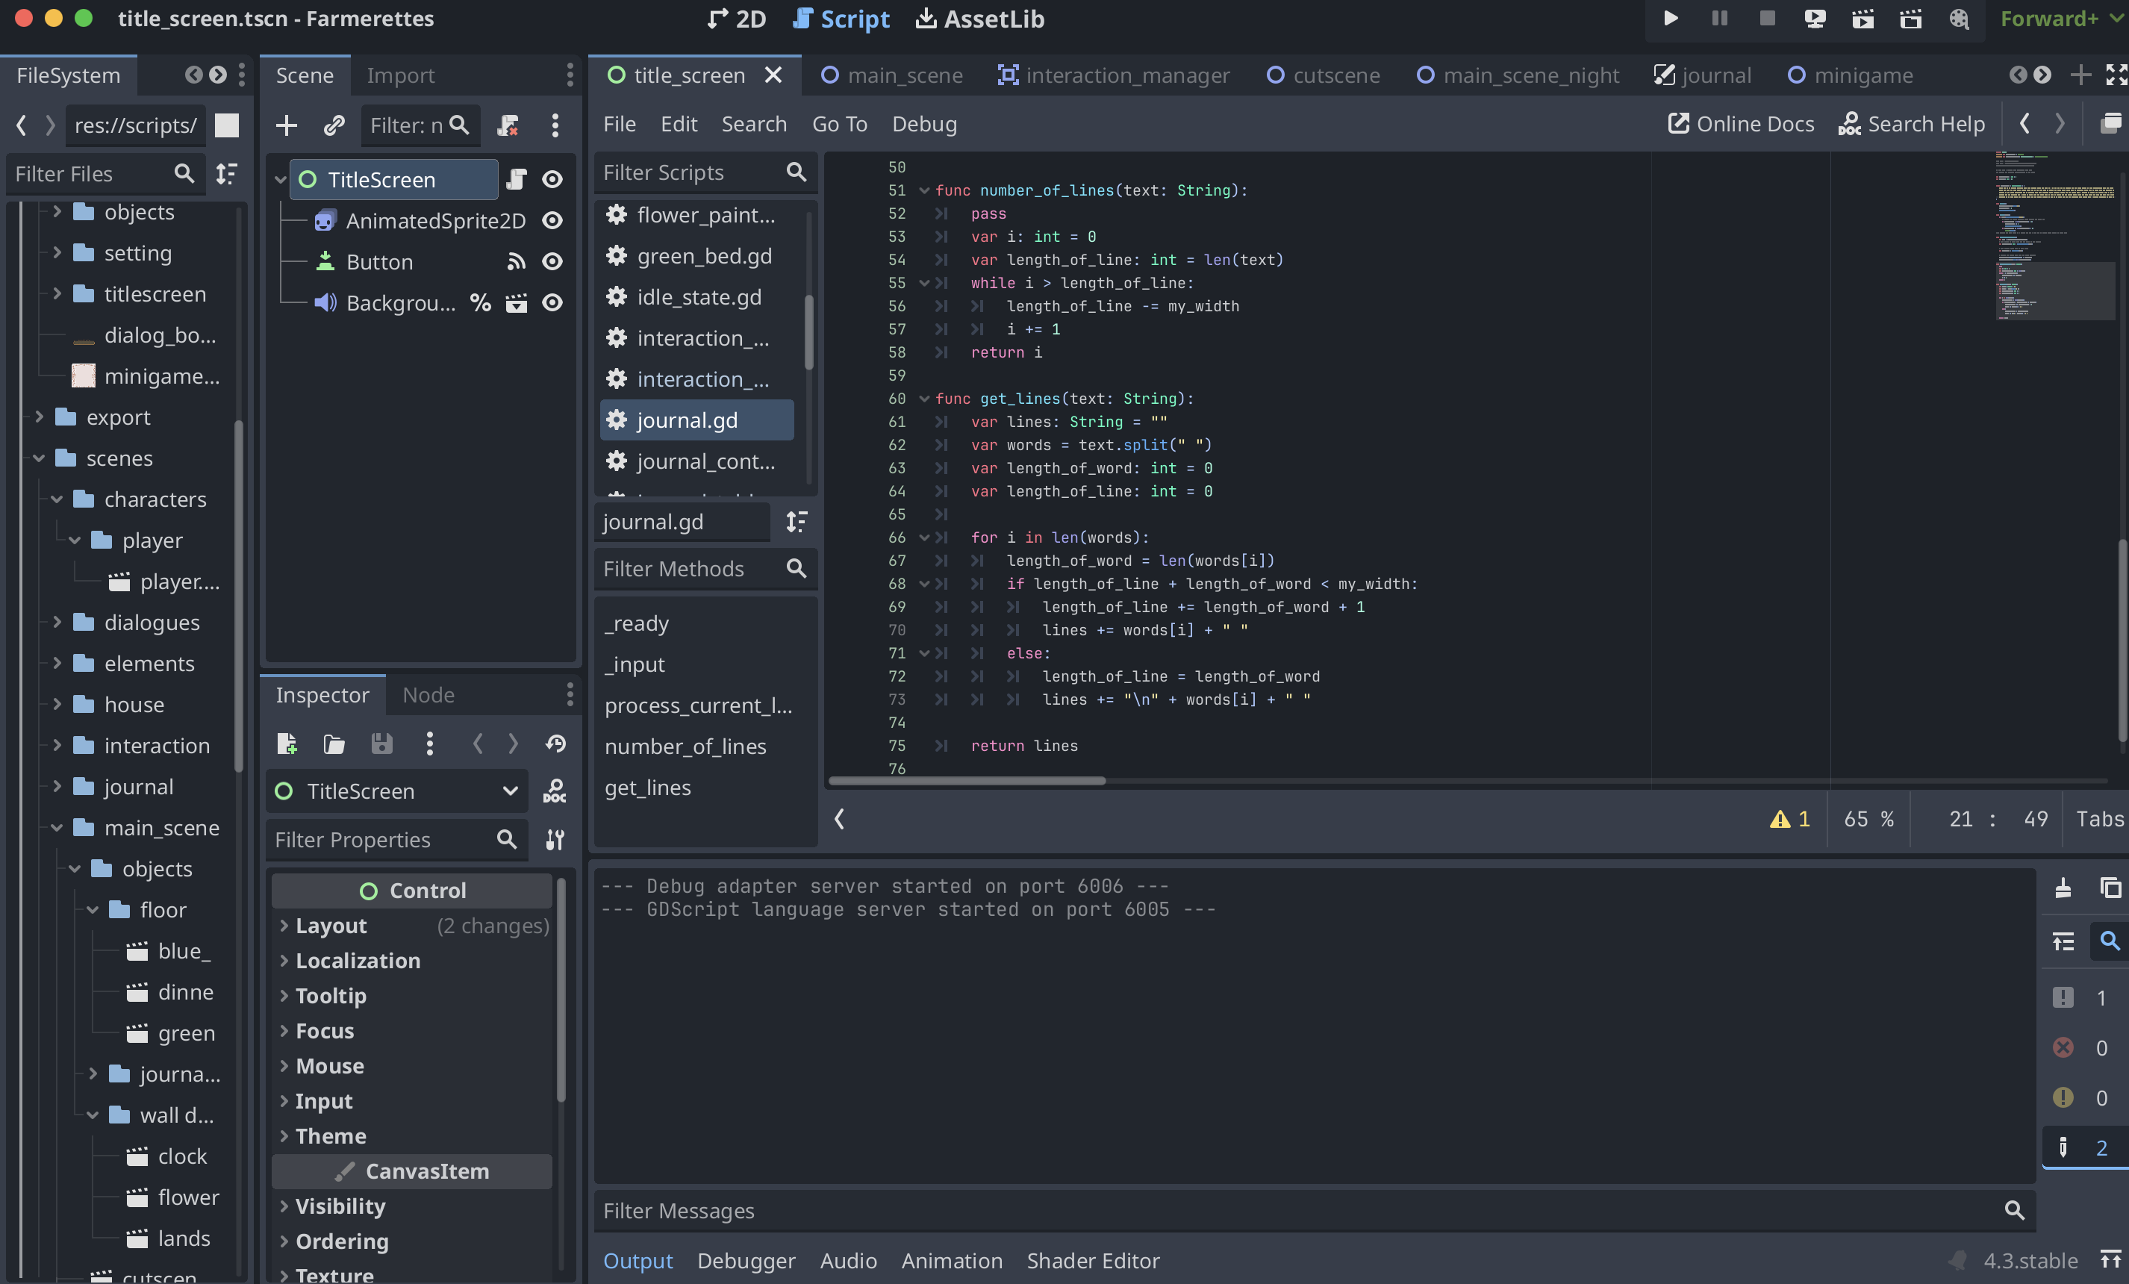Open Online Docs link
The height and width of the screenshot is (1284, 2129).
click(1741, 125)
